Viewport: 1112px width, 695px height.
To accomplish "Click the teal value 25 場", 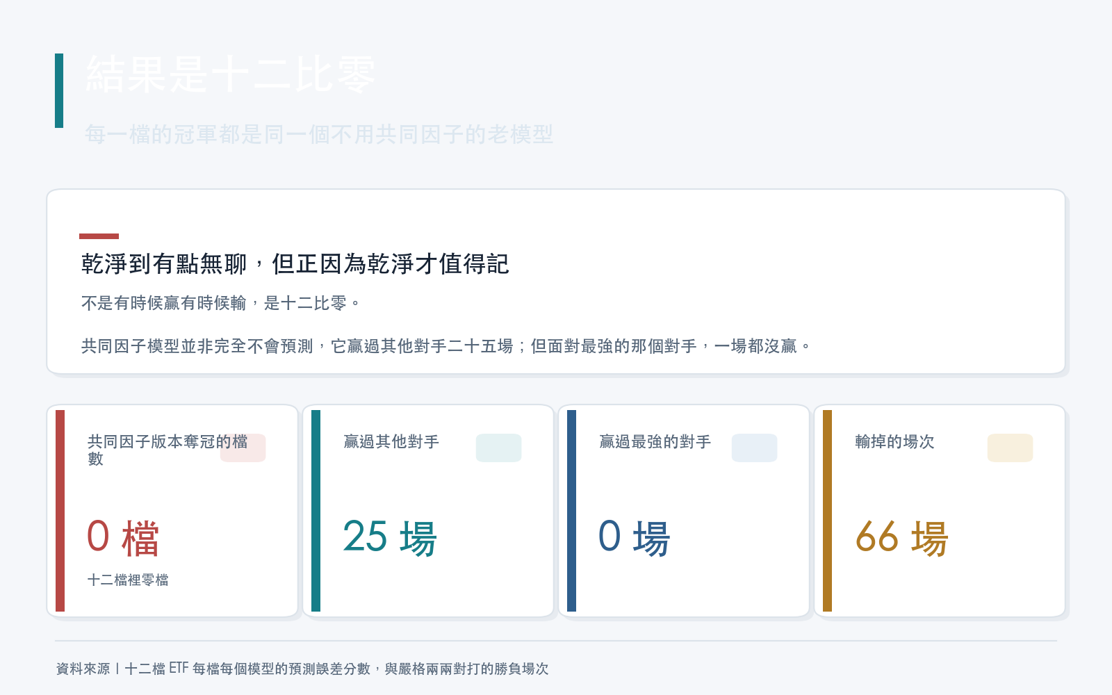I will 390,538.
